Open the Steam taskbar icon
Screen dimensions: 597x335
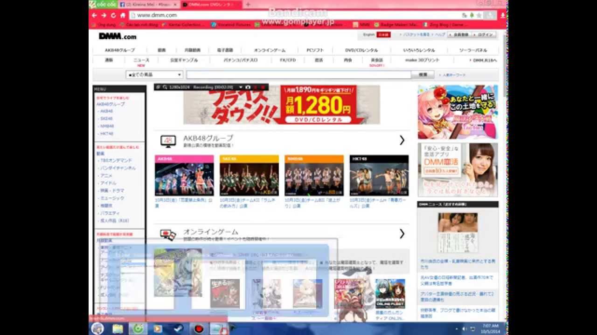tap(178, 328)
